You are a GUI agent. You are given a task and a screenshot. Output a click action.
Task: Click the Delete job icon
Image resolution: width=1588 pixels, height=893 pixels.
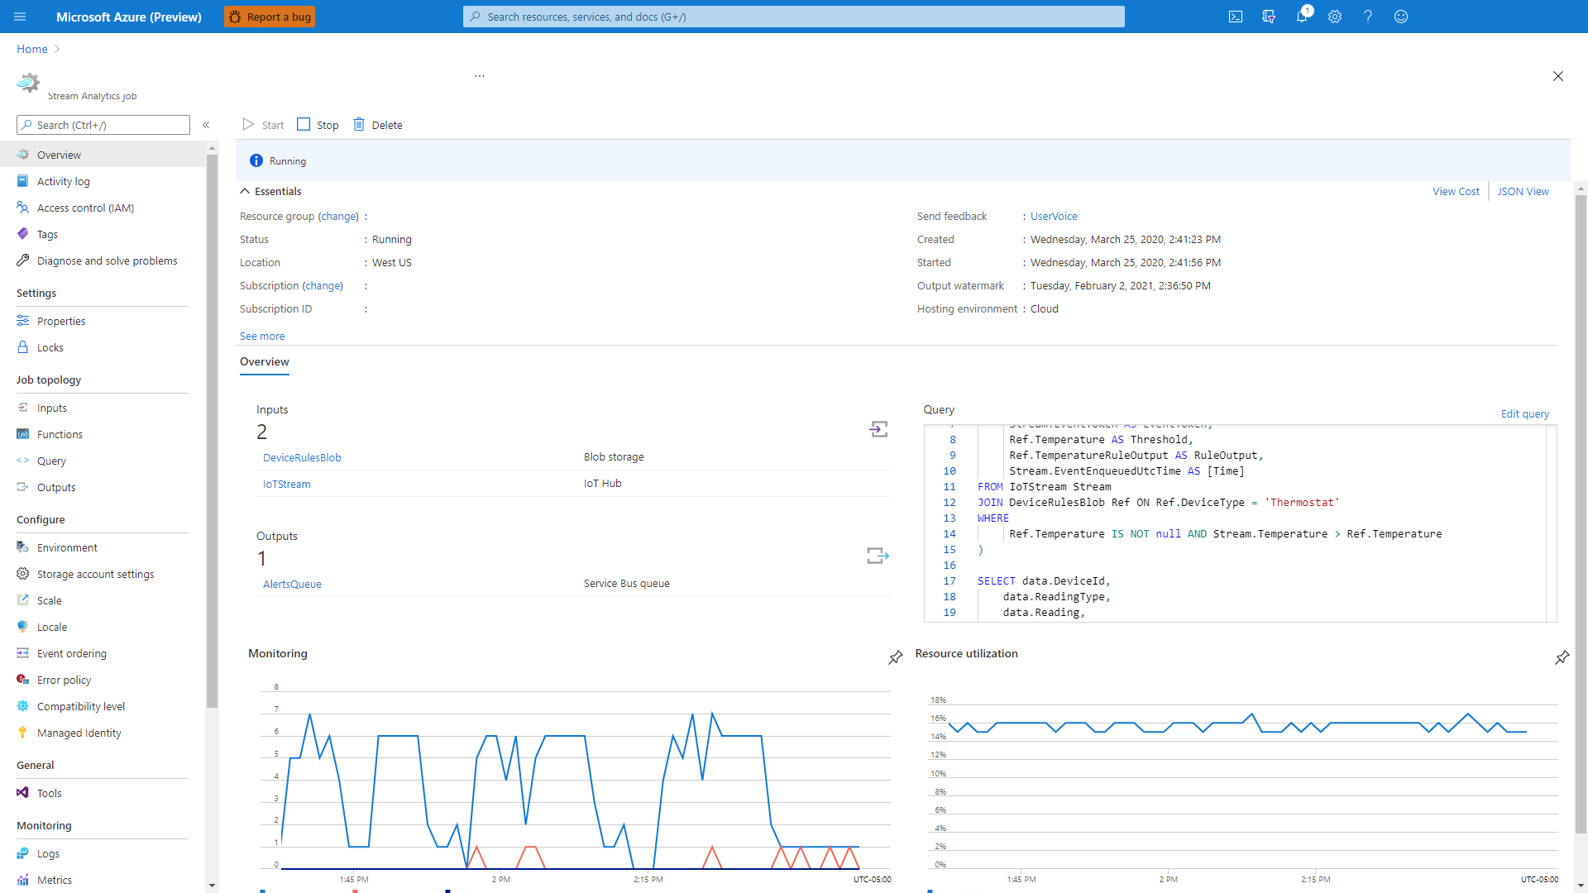(358, 124)
